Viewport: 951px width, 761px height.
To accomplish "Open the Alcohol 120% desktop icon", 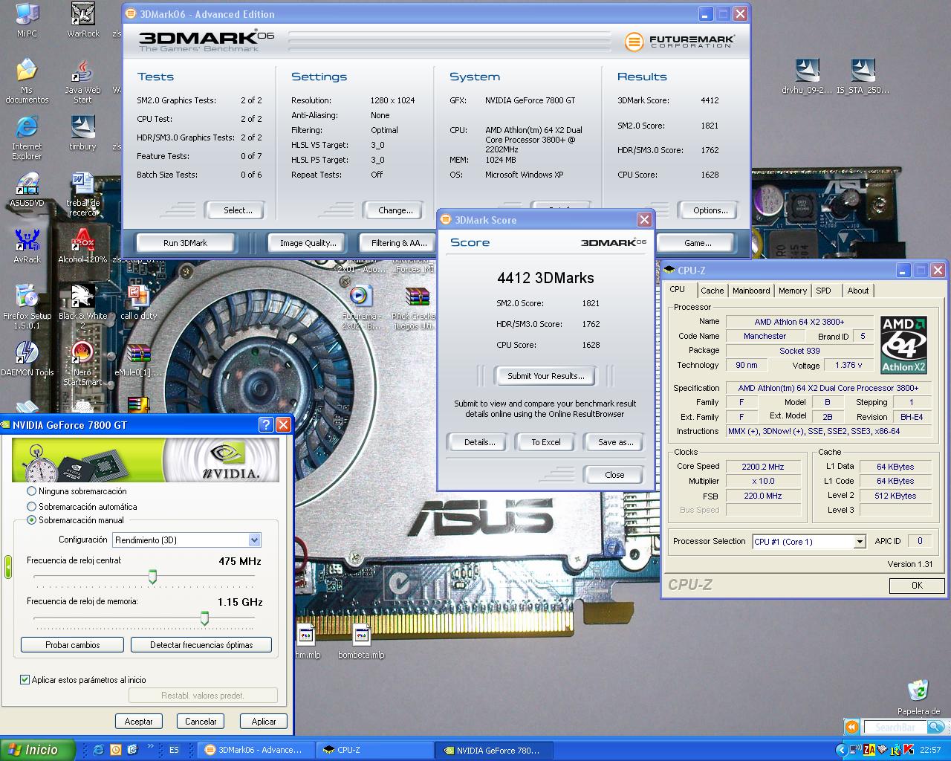I will 82,241.
